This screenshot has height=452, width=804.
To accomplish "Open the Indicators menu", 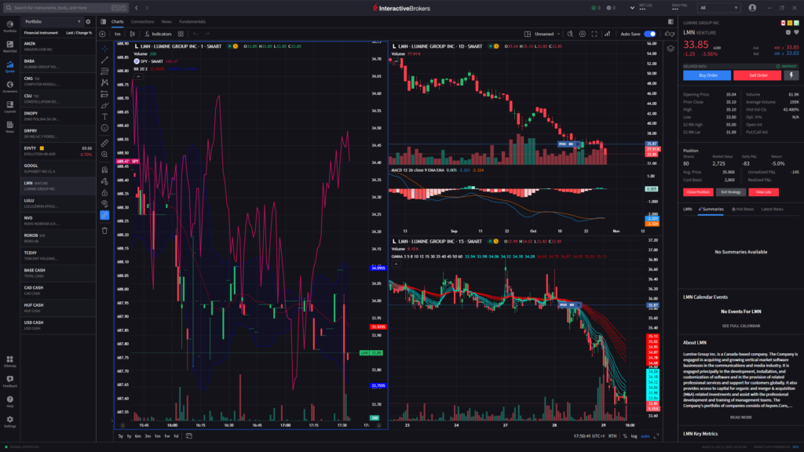I will [x=158, y=35].
